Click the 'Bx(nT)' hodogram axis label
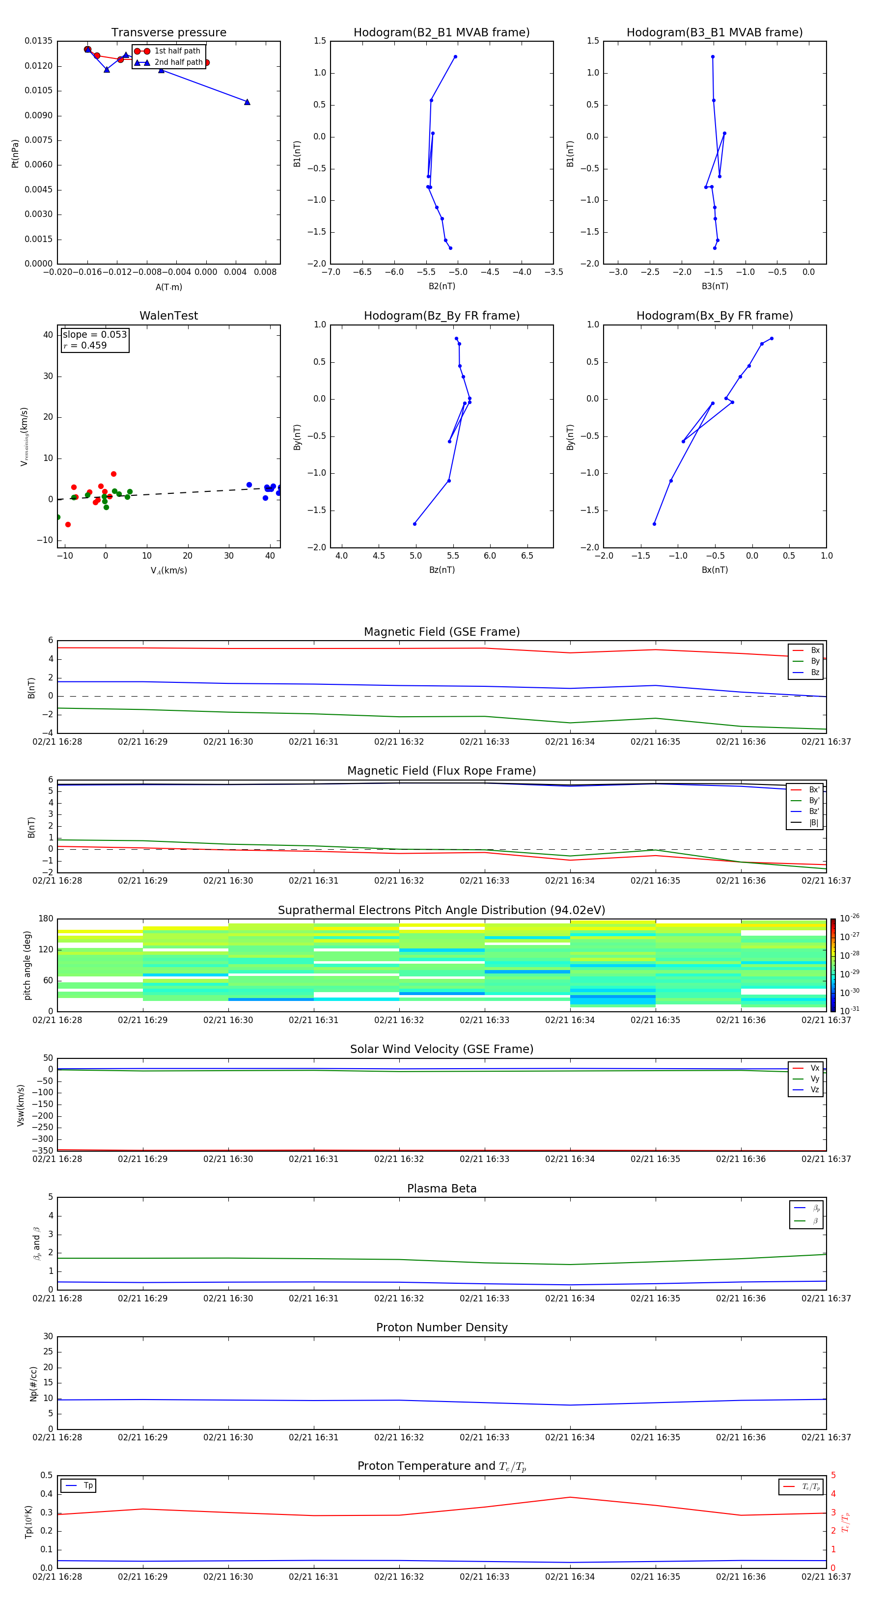Image resolution: width=884 pixels, height=1620 pixels. click(x=715, y=570)
